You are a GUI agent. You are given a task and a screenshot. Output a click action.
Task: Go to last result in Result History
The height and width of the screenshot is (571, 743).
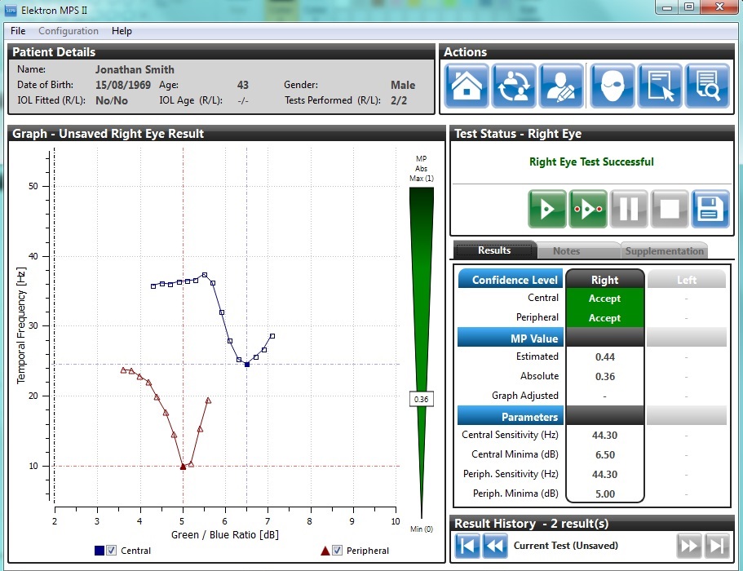click(717, 545)
